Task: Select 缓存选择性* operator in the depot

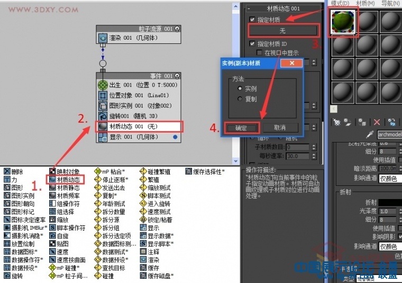Action: tap(205, 172)
